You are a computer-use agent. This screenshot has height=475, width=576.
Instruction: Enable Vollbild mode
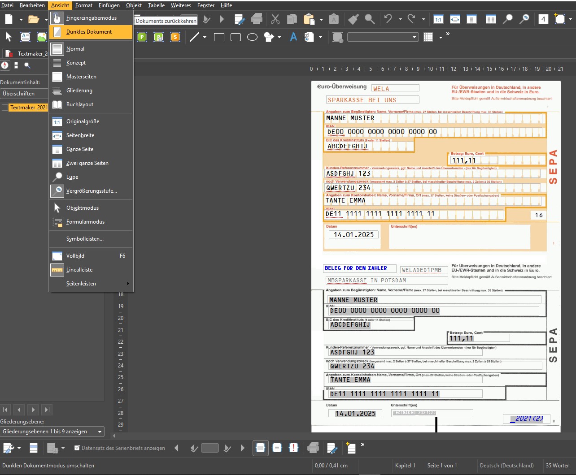pos(91,256)
